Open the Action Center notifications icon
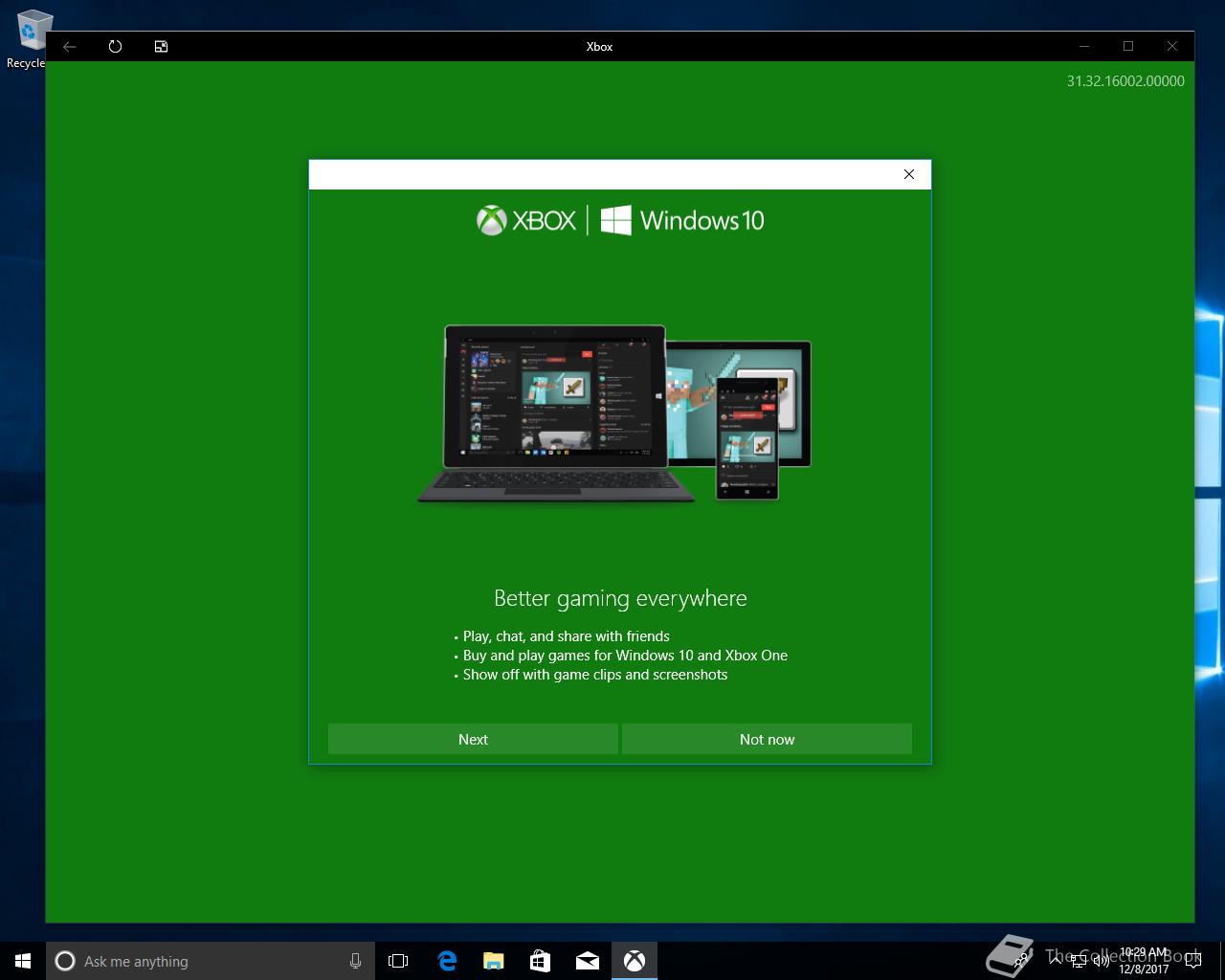Screen dimensions: 1225x980 point(1193,961)
